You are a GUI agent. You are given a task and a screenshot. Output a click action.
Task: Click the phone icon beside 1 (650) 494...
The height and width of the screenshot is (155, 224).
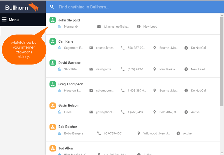click(x=123, y=112)
